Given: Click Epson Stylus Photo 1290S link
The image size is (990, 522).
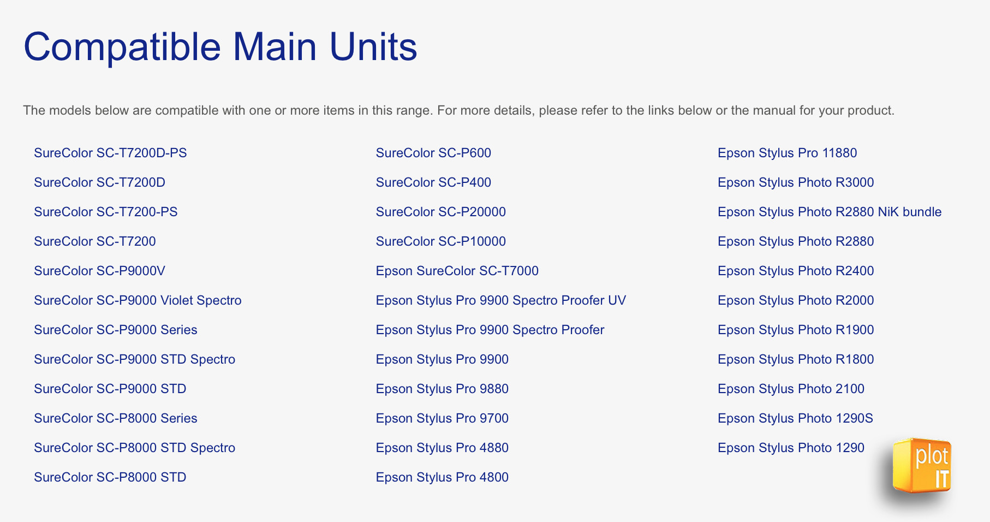Looking at the screenshot, I should click(796, 418).
